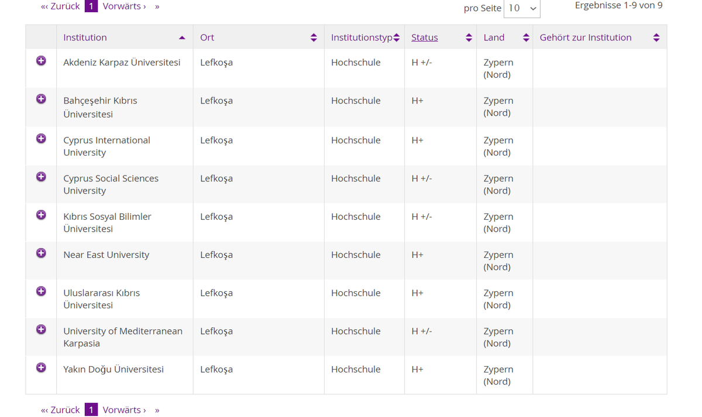The width and height of the screenshot is (702, 417).
Task: Expand details for University of Mediterranean Karpasia
Action: click(x=41, y=329)
